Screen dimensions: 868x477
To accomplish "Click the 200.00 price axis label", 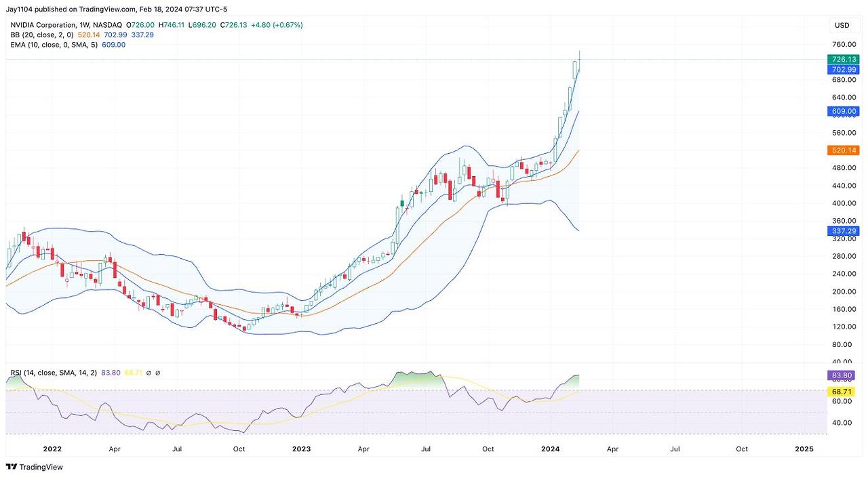I will point(844,291).
